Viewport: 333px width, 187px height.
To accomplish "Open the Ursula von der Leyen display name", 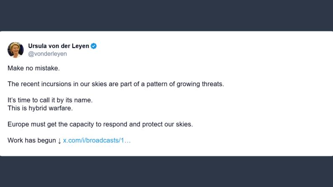I will (x=58, y=46).
